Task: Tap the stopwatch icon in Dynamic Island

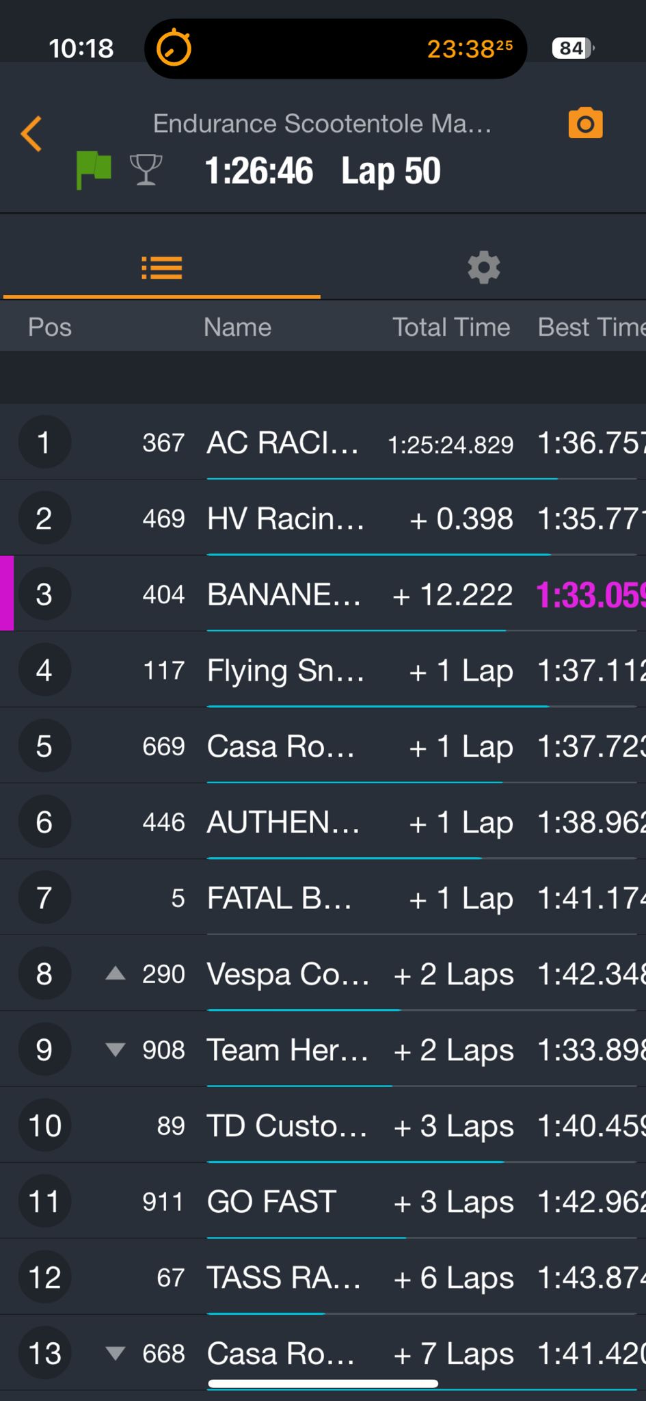Action: click(x=174, y=49)
